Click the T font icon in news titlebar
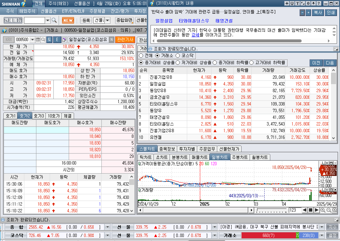The height and width of the screenshot is (241, 340). (x=297, y=3)
